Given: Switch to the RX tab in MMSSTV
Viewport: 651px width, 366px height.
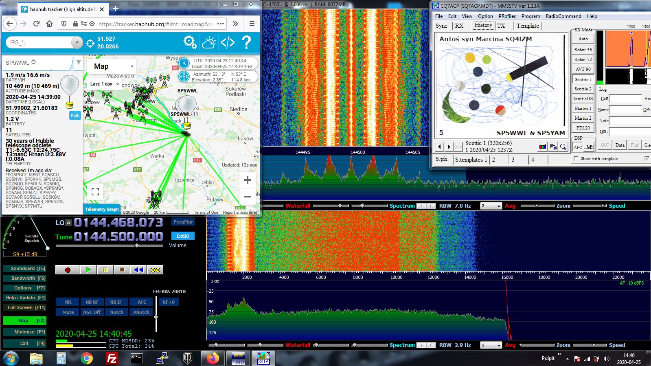Looking at the screenshot, I should [x=459, y=26].
